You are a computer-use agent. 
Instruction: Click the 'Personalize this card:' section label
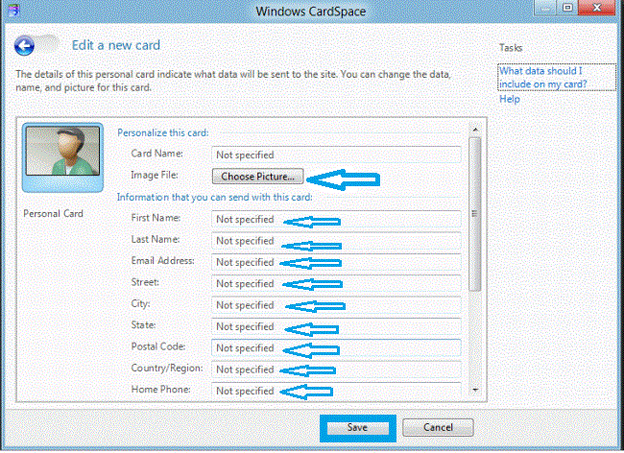[163, 132]
